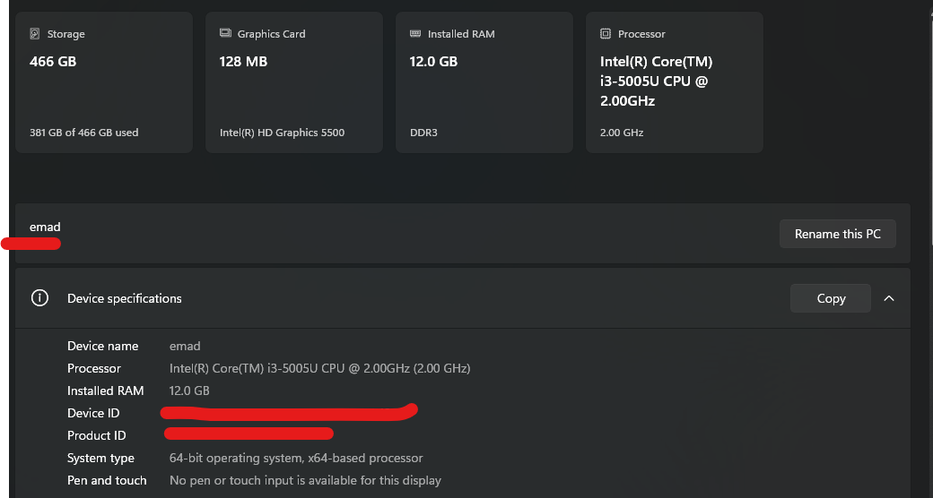Screen dimensions: 933x498
Task: Click the emad PC name at top
Action: pos(45,227)
